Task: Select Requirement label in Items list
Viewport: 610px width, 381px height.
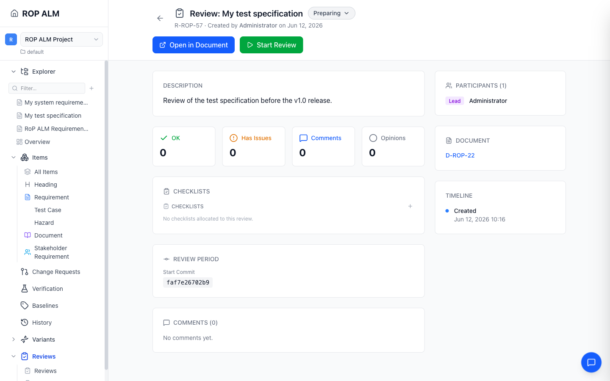Action: [x=52, y=197]
